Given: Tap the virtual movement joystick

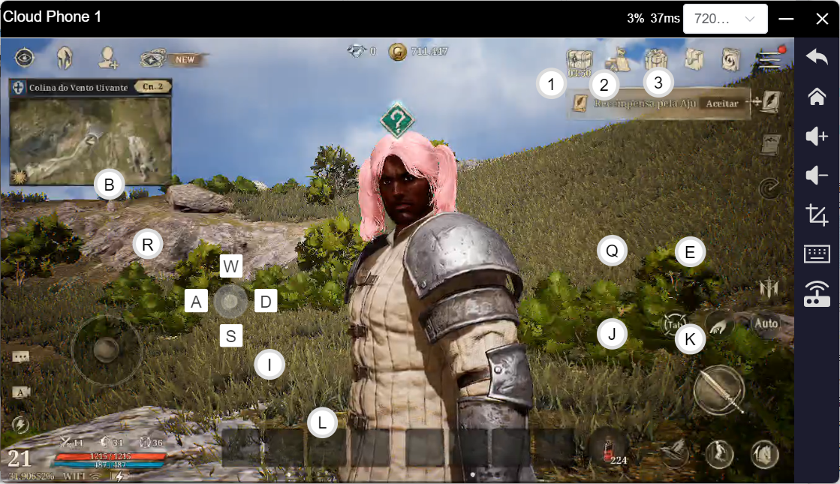Looking at the screenshot, I should point(106,350).
